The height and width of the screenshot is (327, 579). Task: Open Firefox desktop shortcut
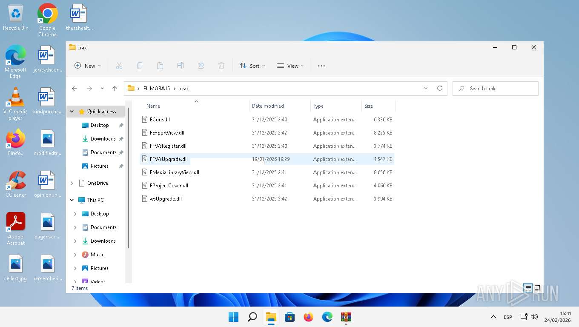click(x=15, y=142)
